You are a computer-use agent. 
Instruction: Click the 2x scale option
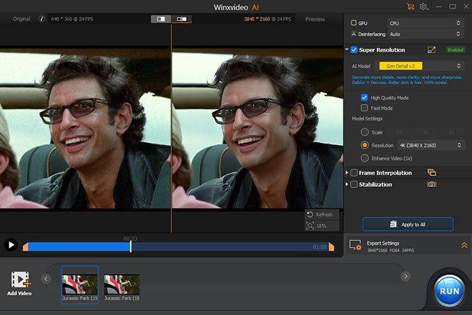399,132
